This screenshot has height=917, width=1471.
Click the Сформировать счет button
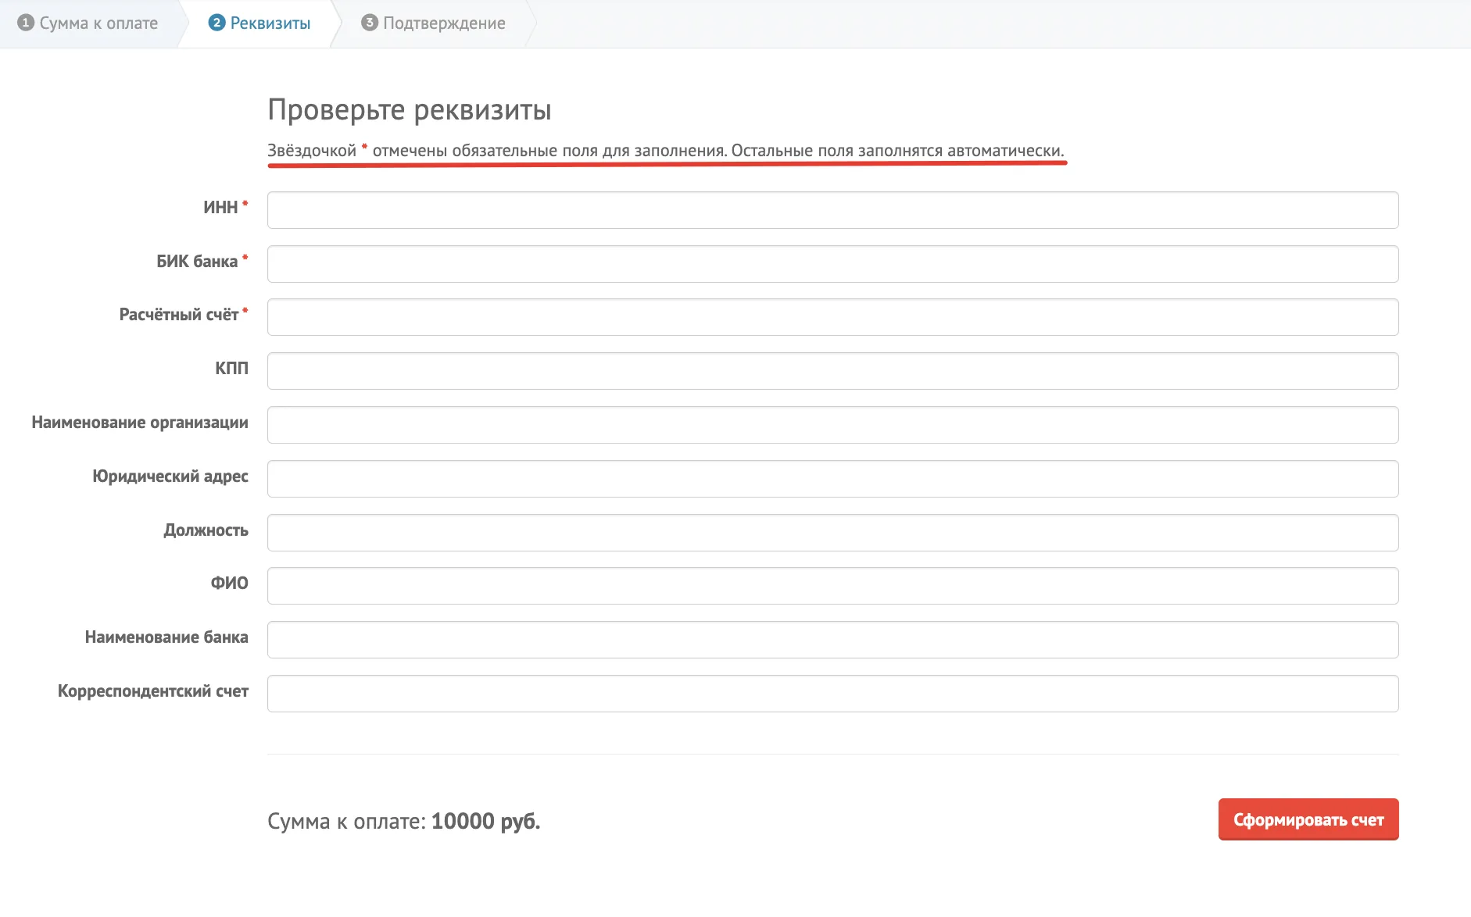click(x=1308, y=819)
